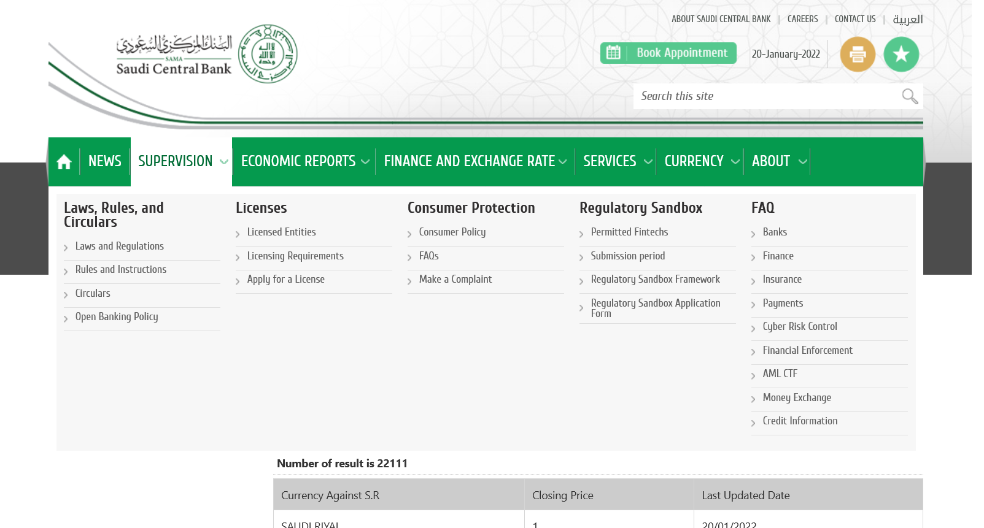984x528 pixels.
Task: Select Make a Complaint link
Action: [x=455, y=279]
